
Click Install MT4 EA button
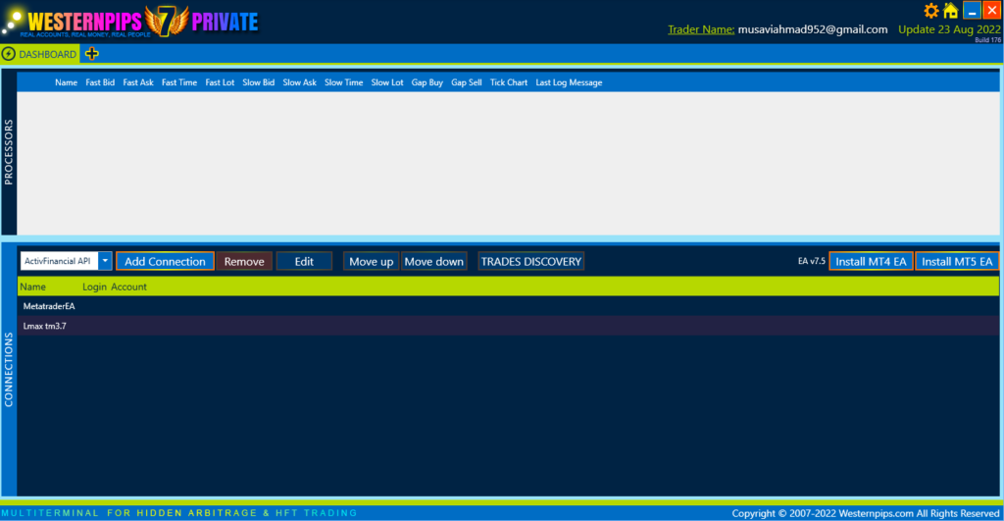pos(871,261)
